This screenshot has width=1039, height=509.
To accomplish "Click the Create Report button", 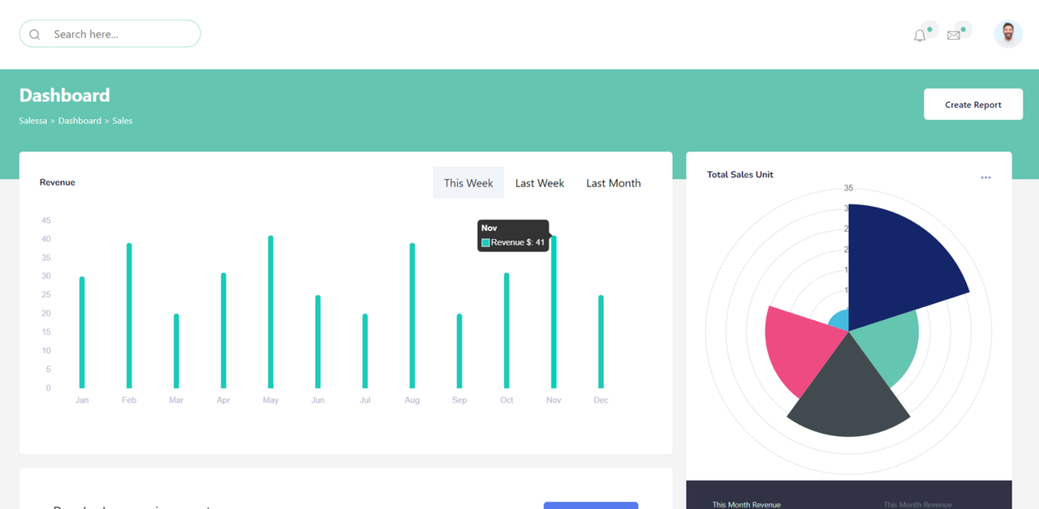I will [x=973, y=105].
